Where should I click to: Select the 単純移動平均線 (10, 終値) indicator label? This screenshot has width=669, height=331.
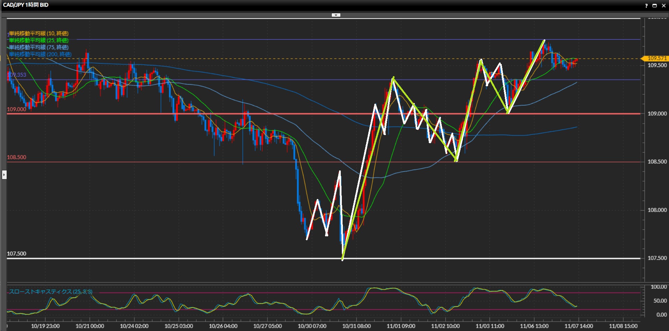38,33
